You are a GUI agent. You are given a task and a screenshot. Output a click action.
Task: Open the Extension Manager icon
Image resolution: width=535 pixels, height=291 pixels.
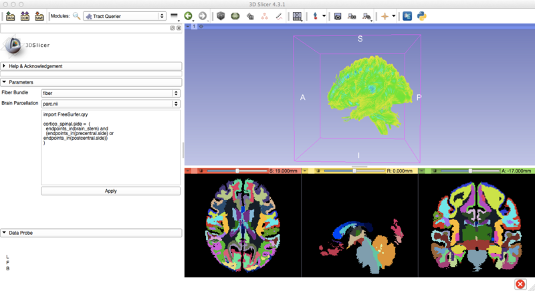coord(407,15)
